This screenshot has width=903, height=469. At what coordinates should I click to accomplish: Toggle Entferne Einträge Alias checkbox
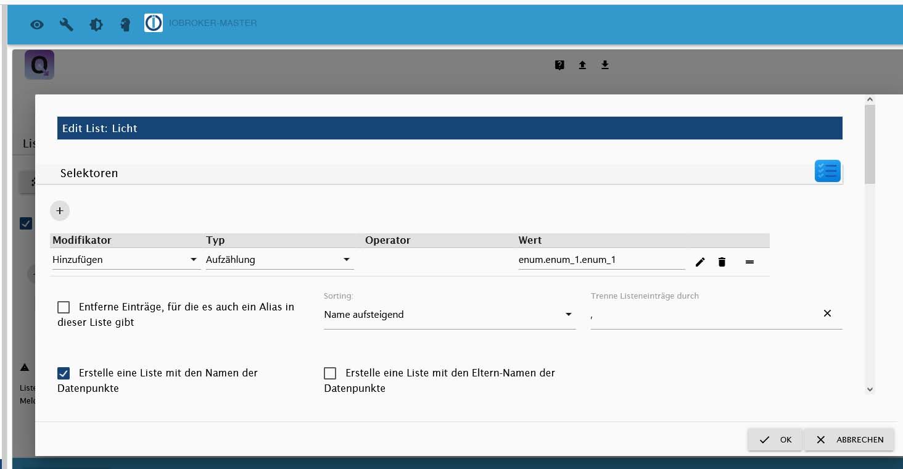pyautogui.click(x=64, y=307)
